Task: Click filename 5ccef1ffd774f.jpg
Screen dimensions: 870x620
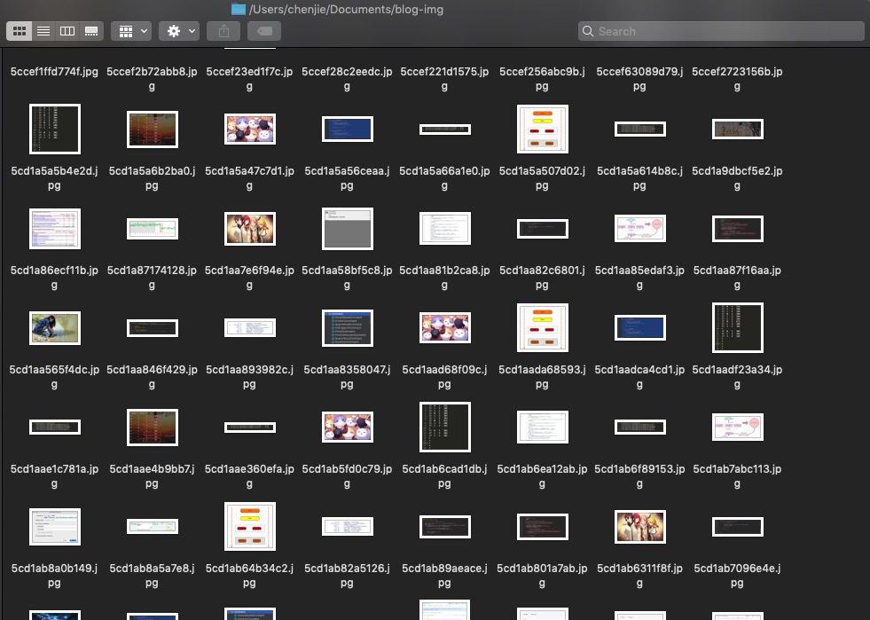Action: [54, 72]
